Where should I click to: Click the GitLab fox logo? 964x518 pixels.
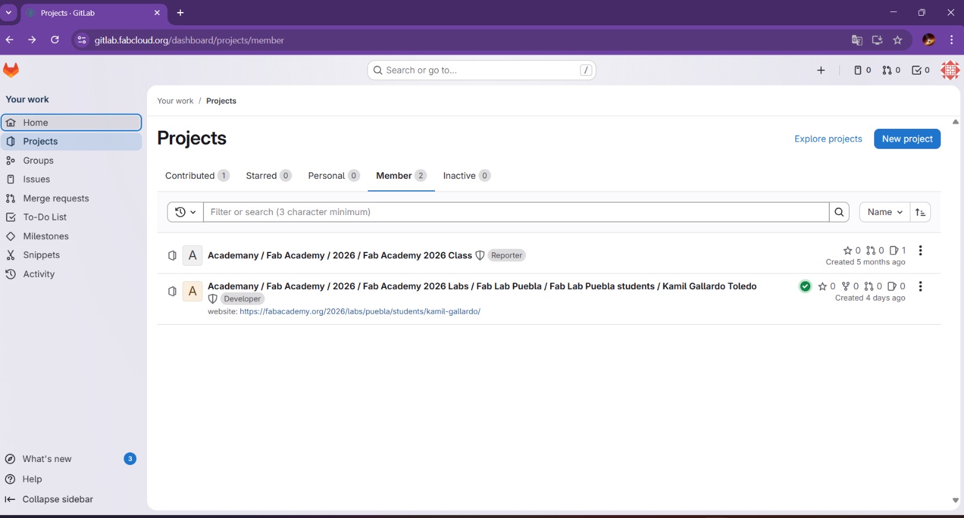(x=11, y=70)
